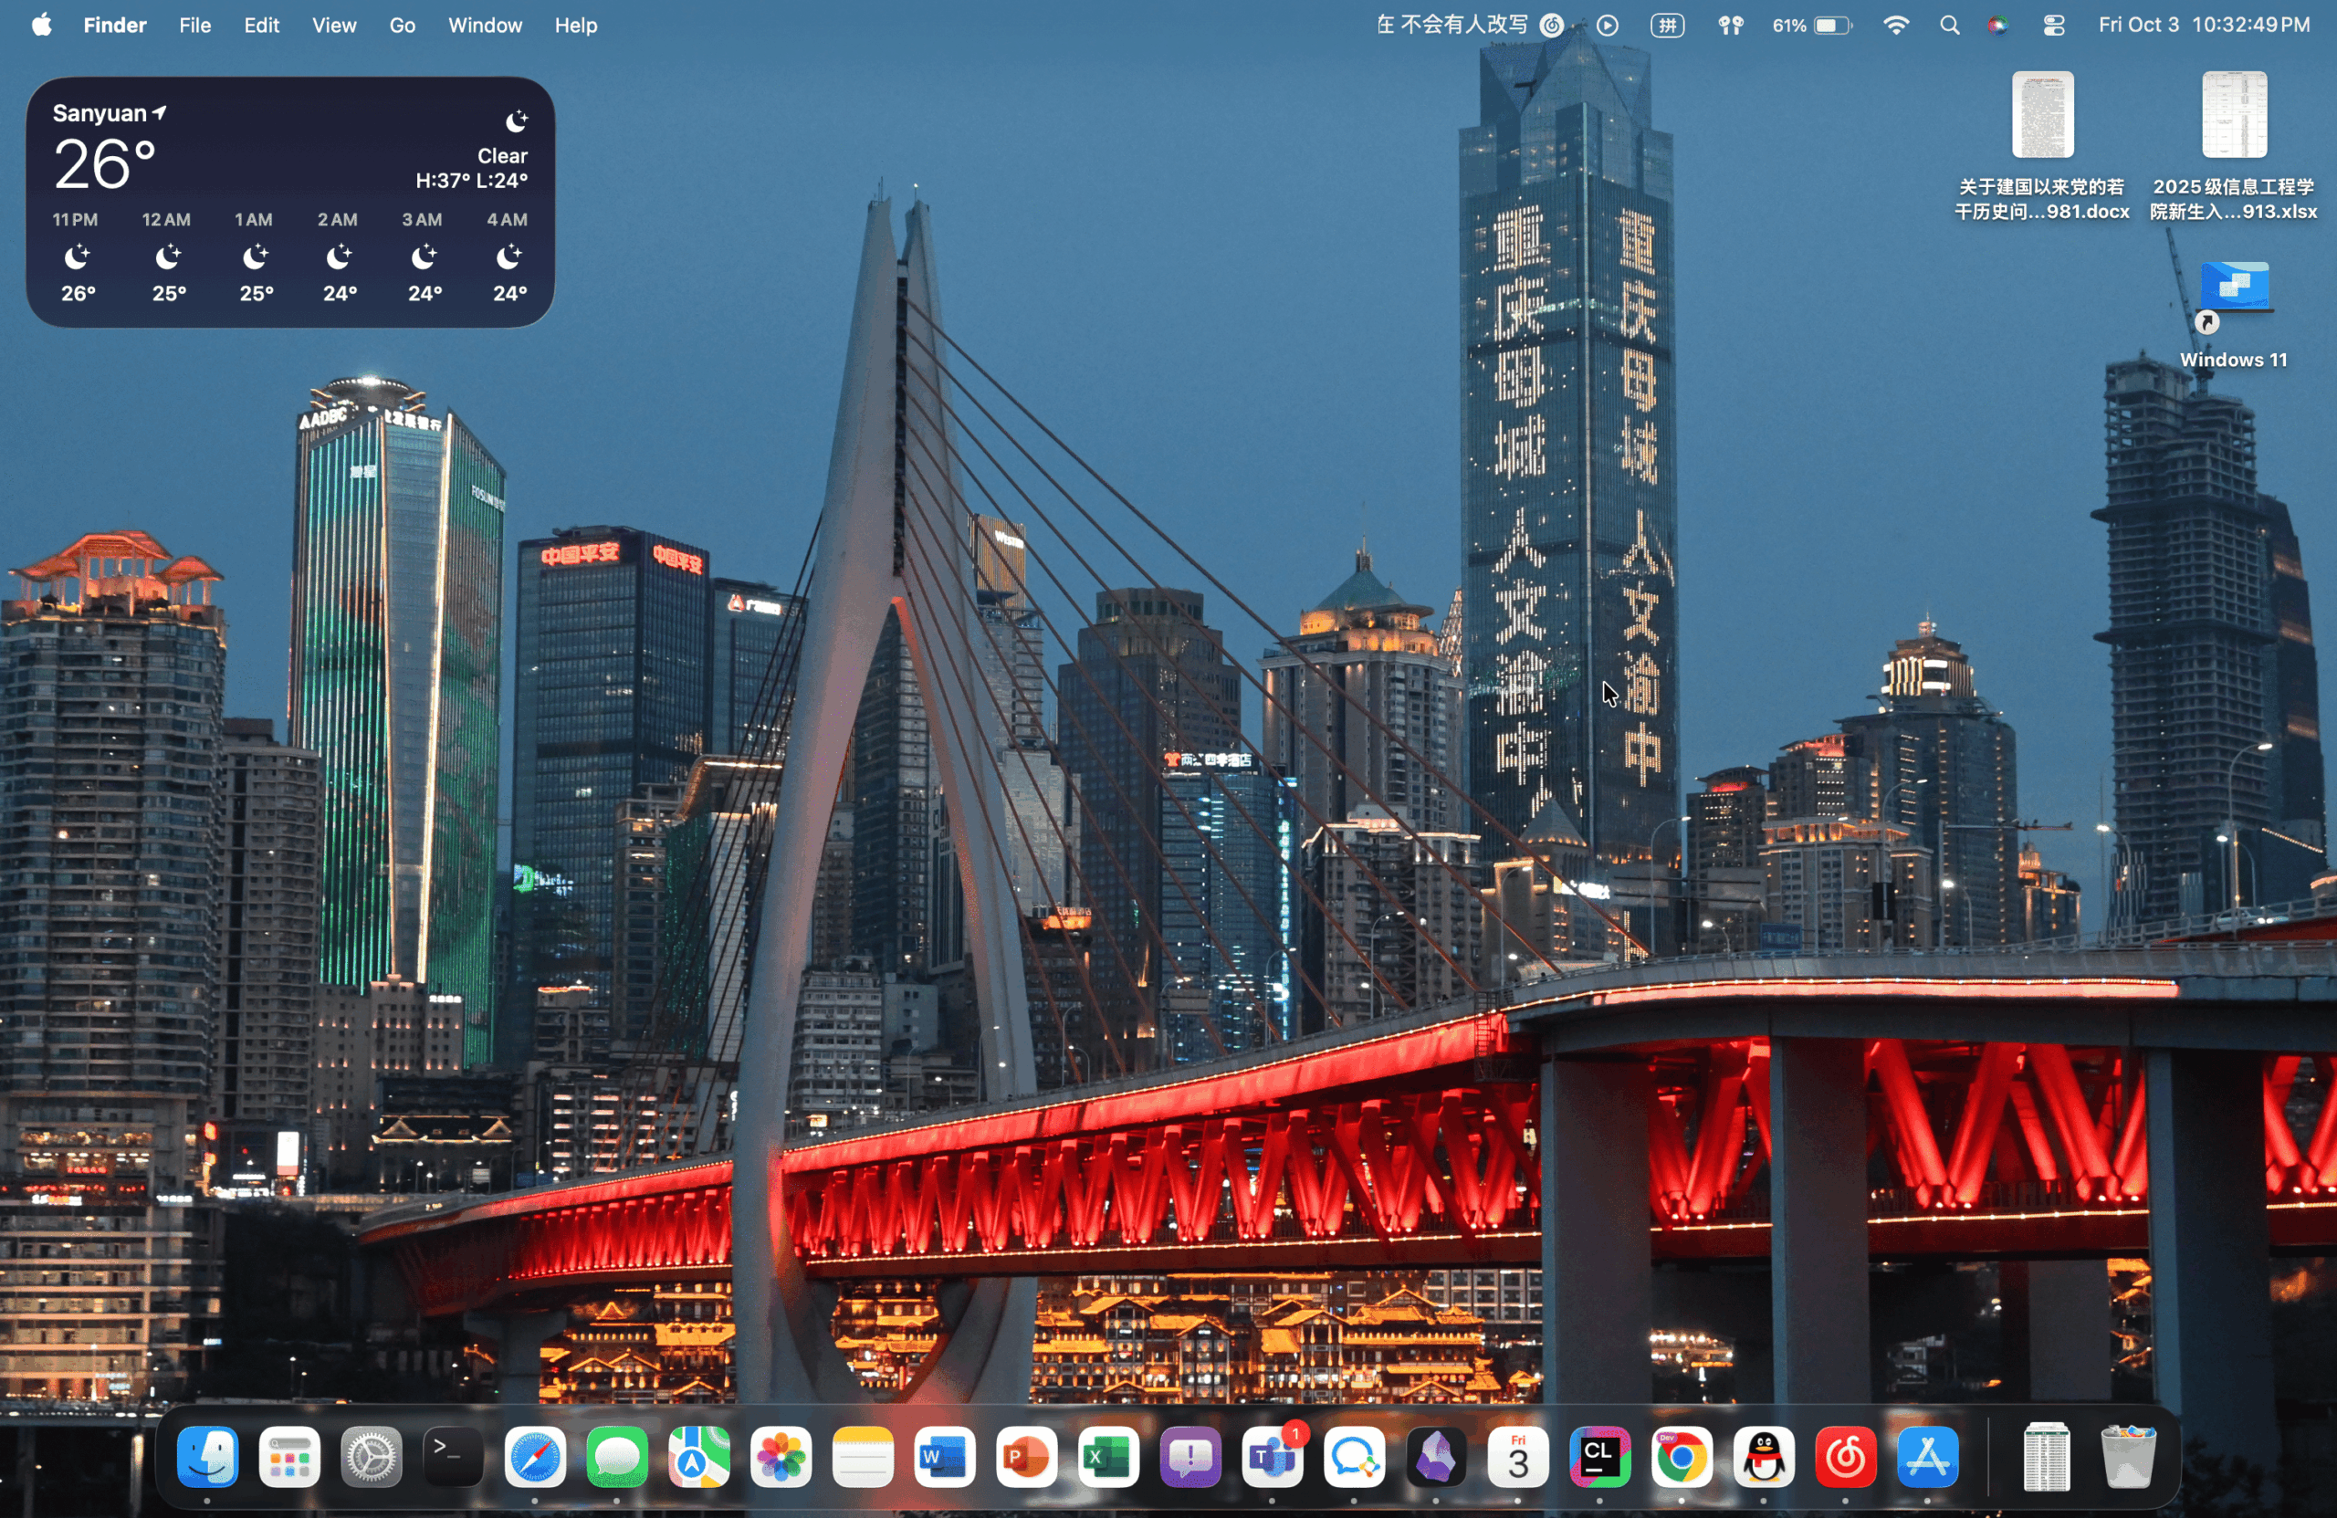The image size is (2337, 1518).
Task: Open Photos app in dock
Action: (x=781, y=1456)
